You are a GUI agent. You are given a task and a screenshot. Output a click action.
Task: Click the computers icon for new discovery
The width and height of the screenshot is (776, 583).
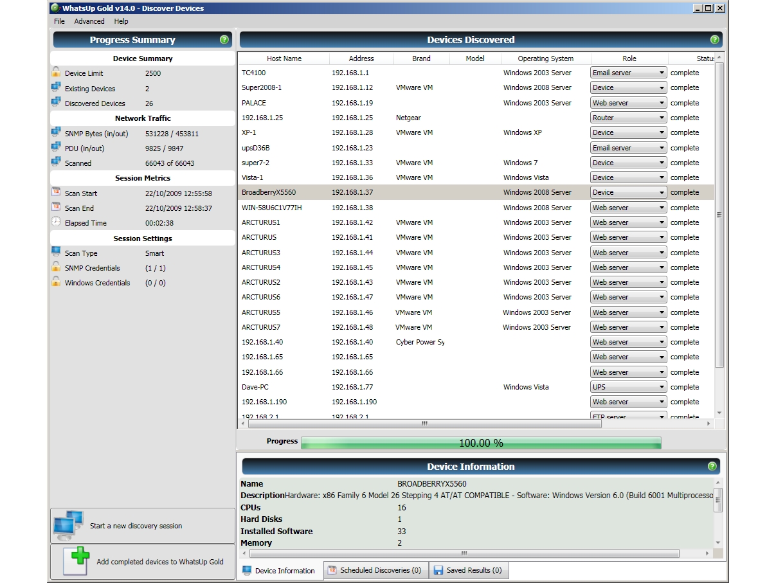pos(68,526)
